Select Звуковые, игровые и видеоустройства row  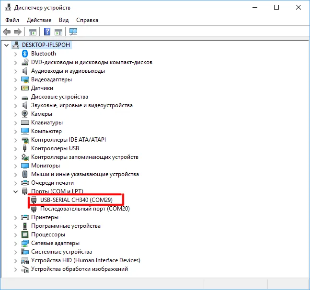coord(82,105)
